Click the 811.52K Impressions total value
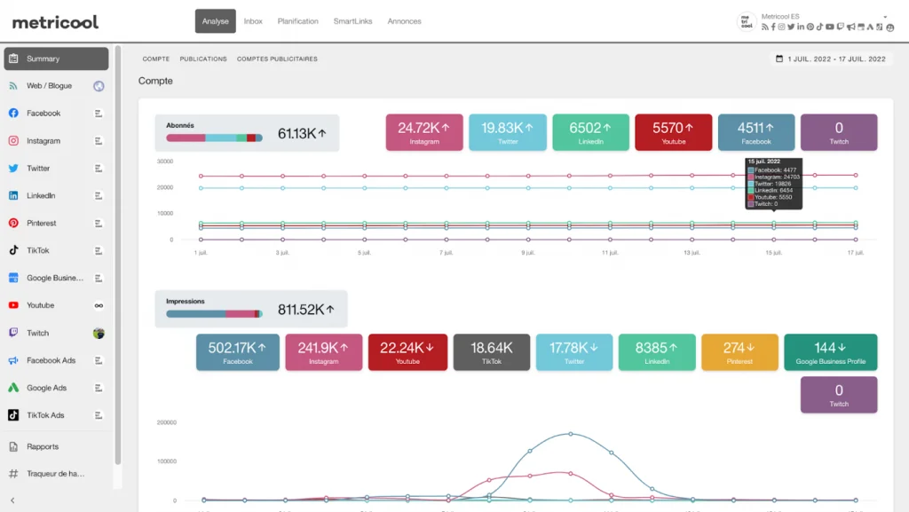 (306, 310)
